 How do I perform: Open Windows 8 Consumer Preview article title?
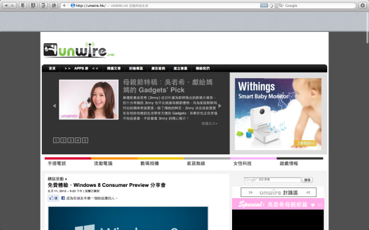tap(106, 185)
